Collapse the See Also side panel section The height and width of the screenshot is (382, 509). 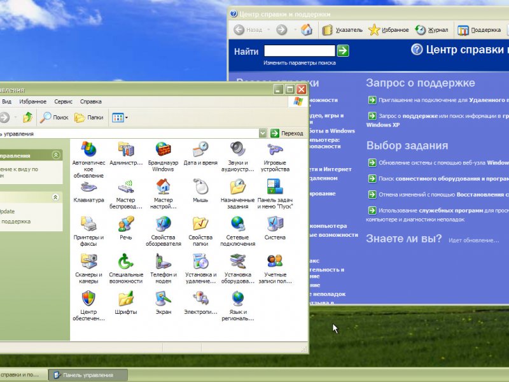[x=56, y=197]
